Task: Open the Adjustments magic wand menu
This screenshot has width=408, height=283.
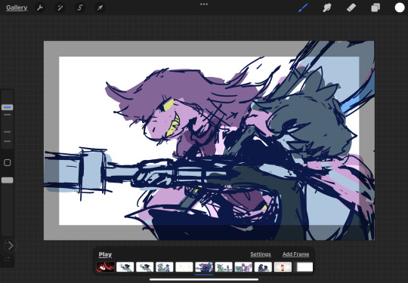Action: (x=60, y=8)
